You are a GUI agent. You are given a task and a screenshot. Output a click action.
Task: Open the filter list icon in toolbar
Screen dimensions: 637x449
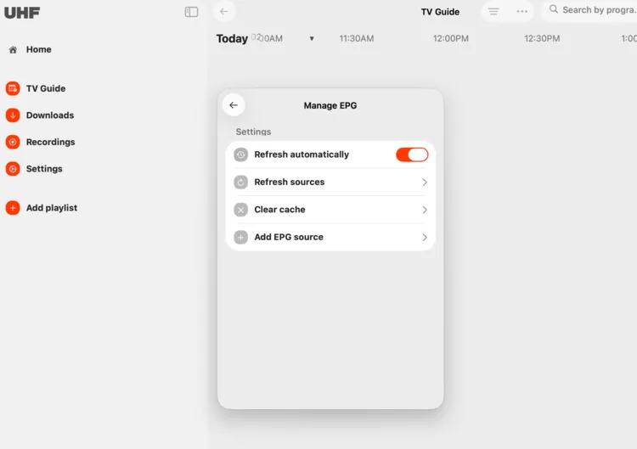coord(493,11)
